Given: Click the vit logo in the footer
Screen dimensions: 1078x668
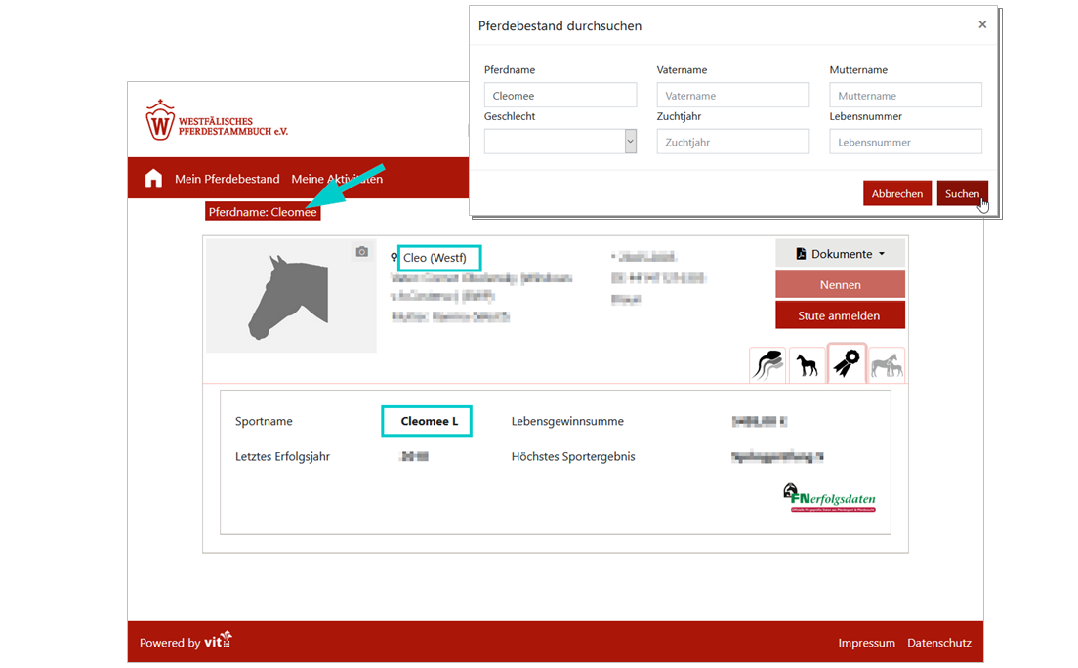Looking at the screenshot, I should point(219,640).
